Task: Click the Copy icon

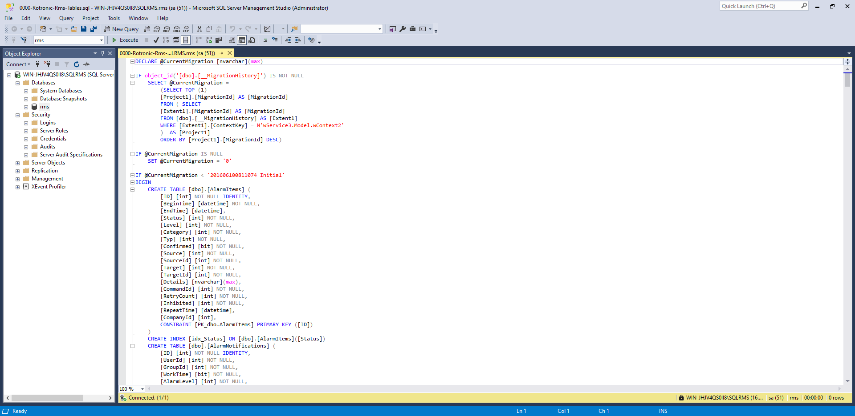Action: tap(209, 29)
